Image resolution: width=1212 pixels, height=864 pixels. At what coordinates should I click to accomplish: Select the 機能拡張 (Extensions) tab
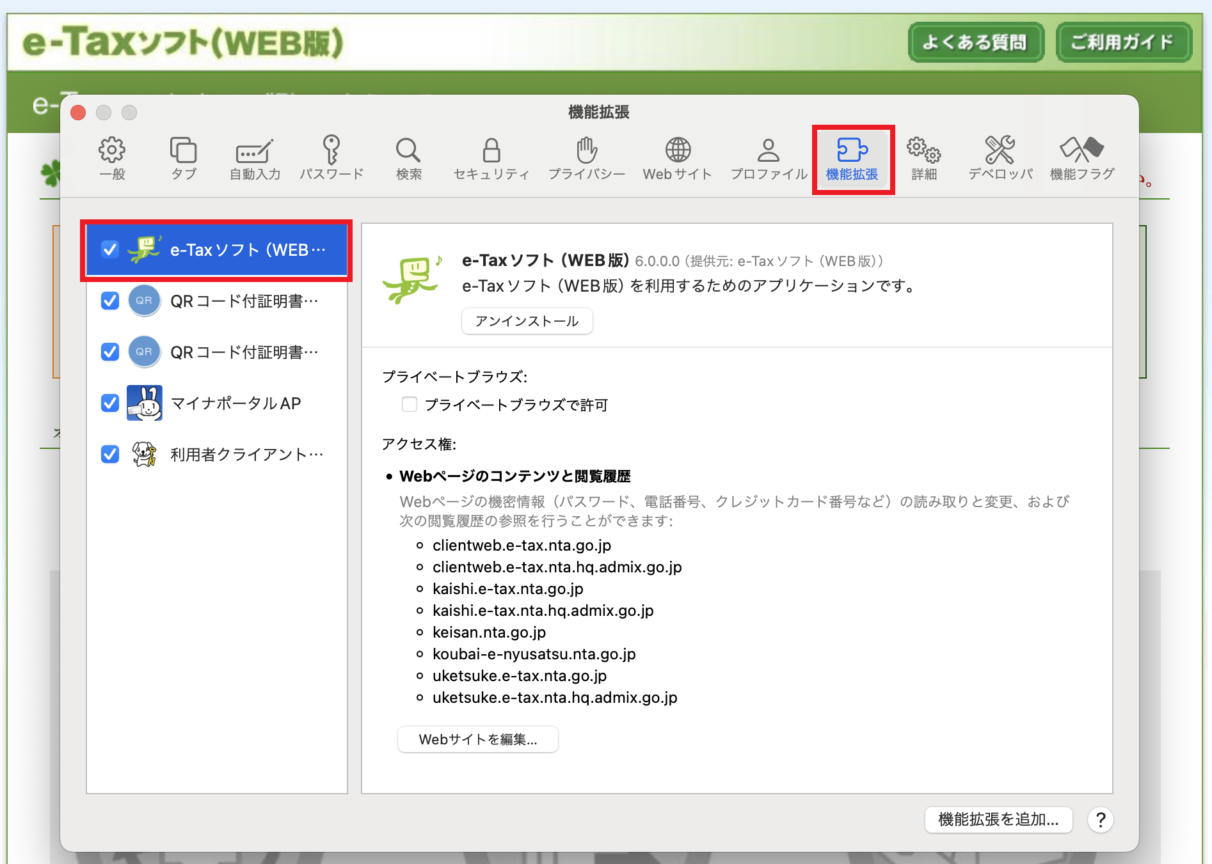(852, 159)
